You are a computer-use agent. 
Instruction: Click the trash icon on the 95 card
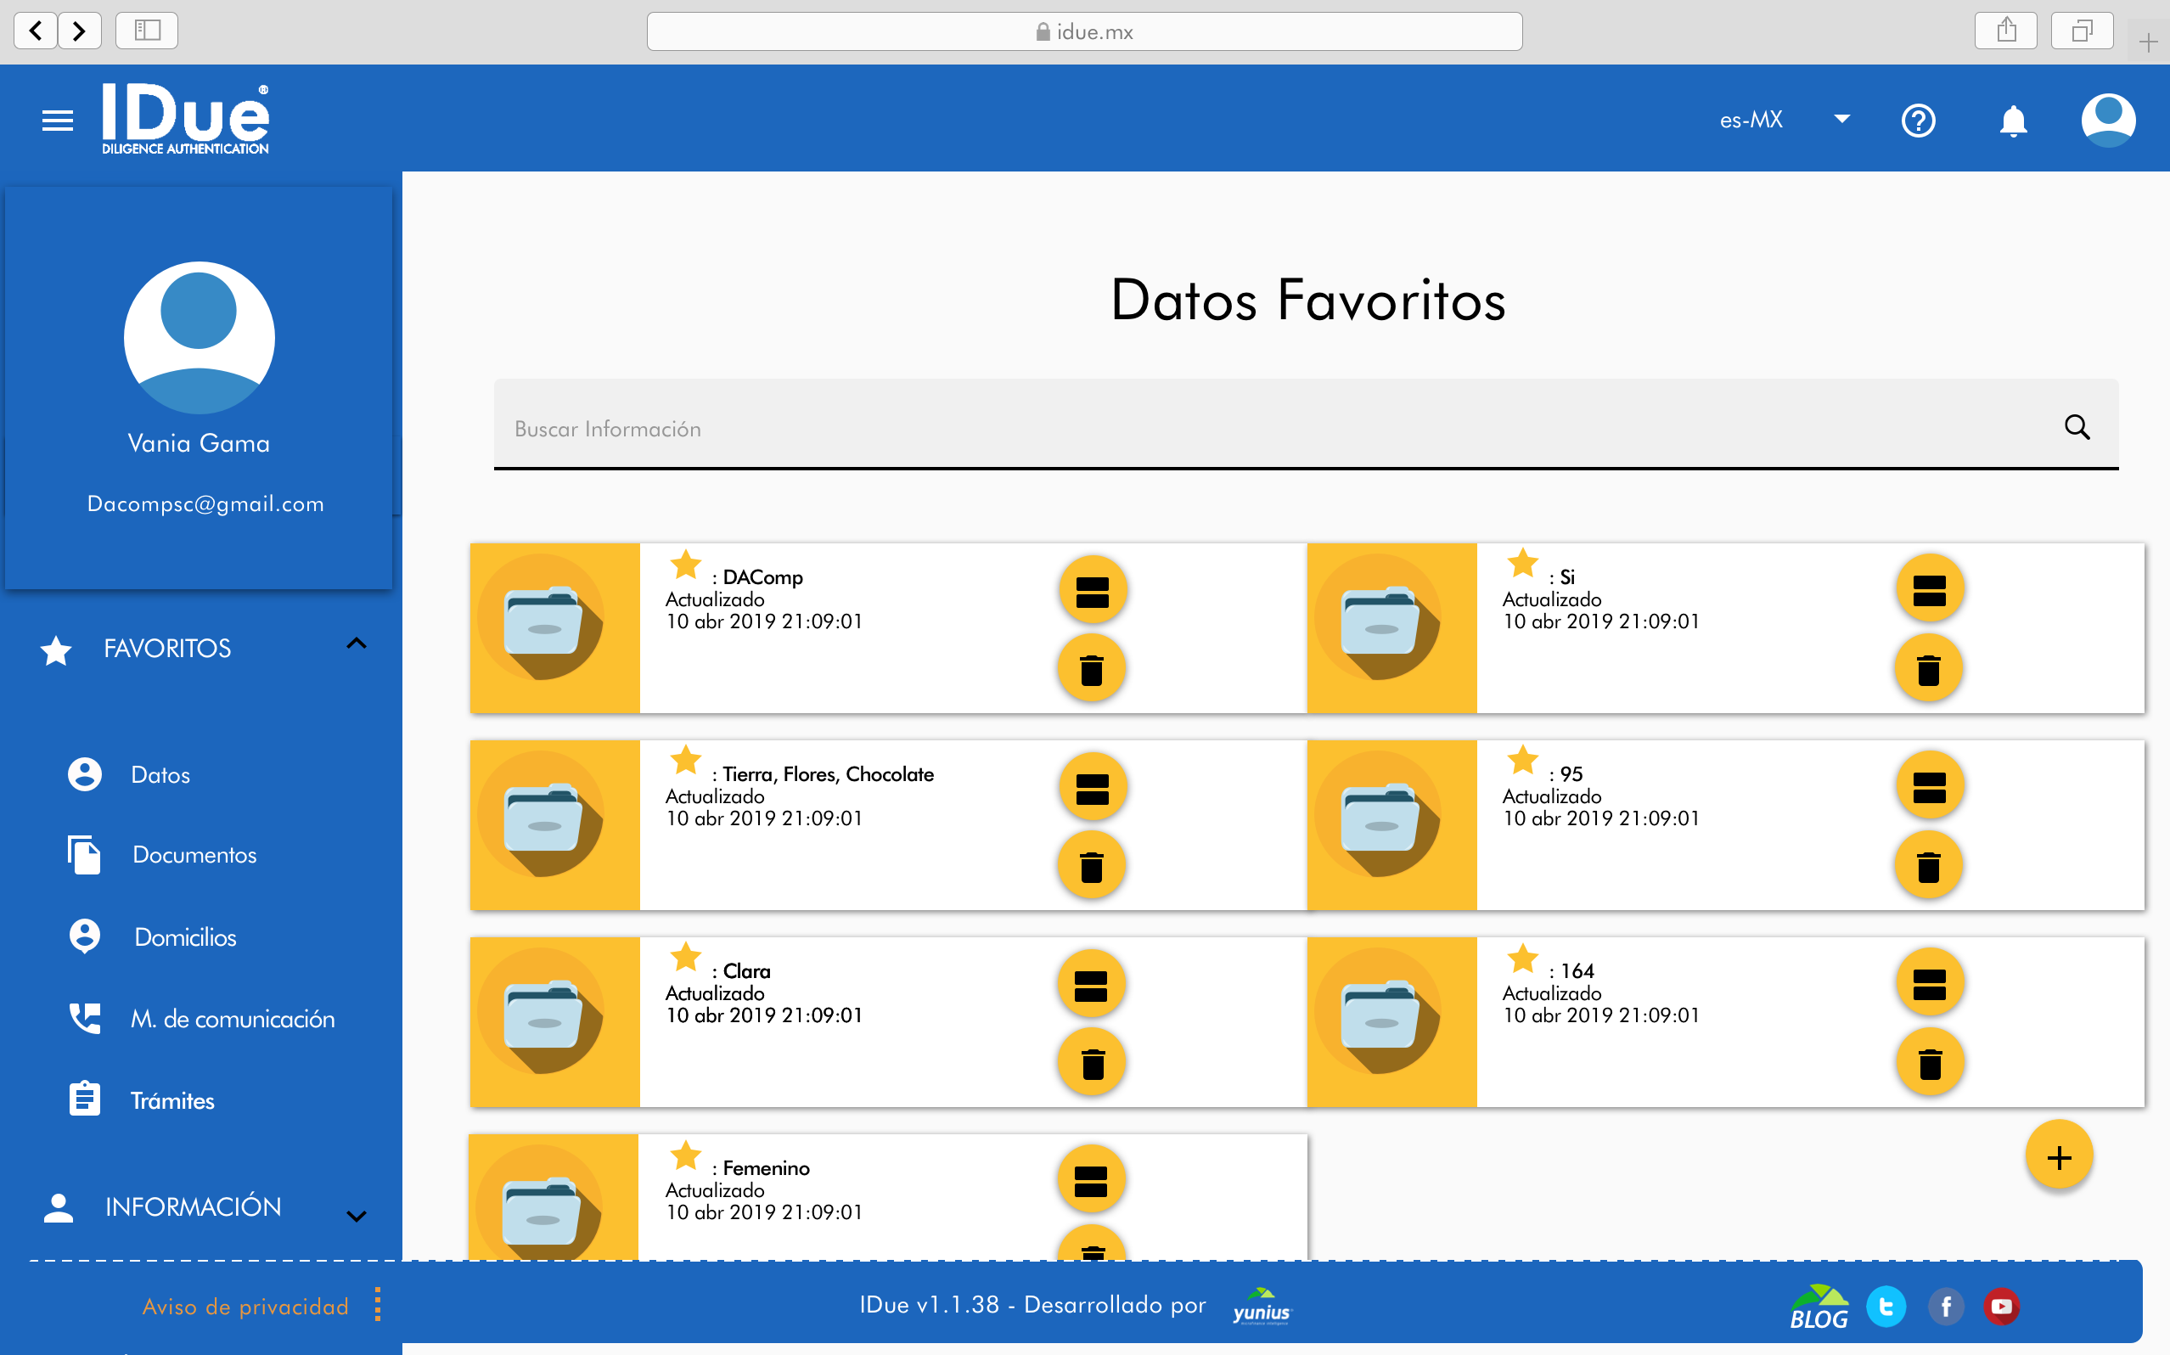tap(1928, 867)
